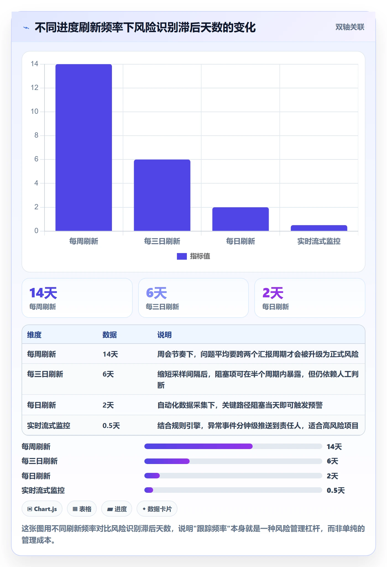Click the 表格 tag chip

[82, 509]
